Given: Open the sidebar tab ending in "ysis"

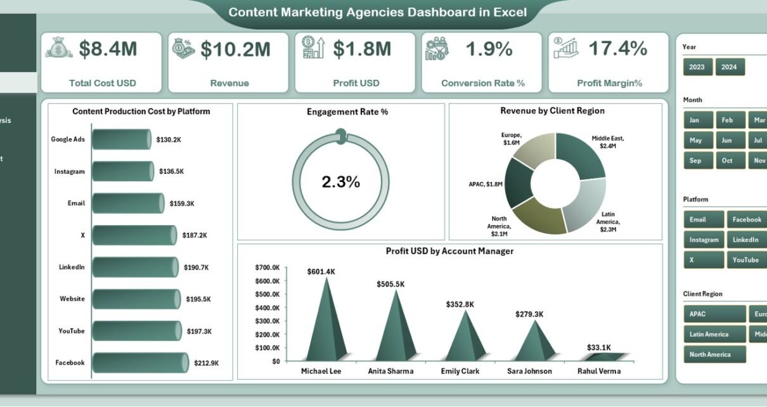Looking at the screenshot, I should pos(6,120).
